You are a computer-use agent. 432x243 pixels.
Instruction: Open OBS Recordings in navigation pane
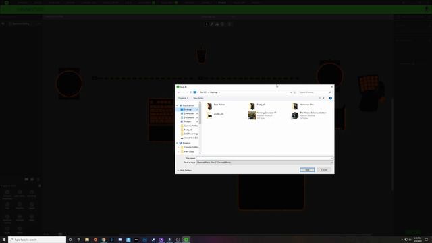coord(190,134)
